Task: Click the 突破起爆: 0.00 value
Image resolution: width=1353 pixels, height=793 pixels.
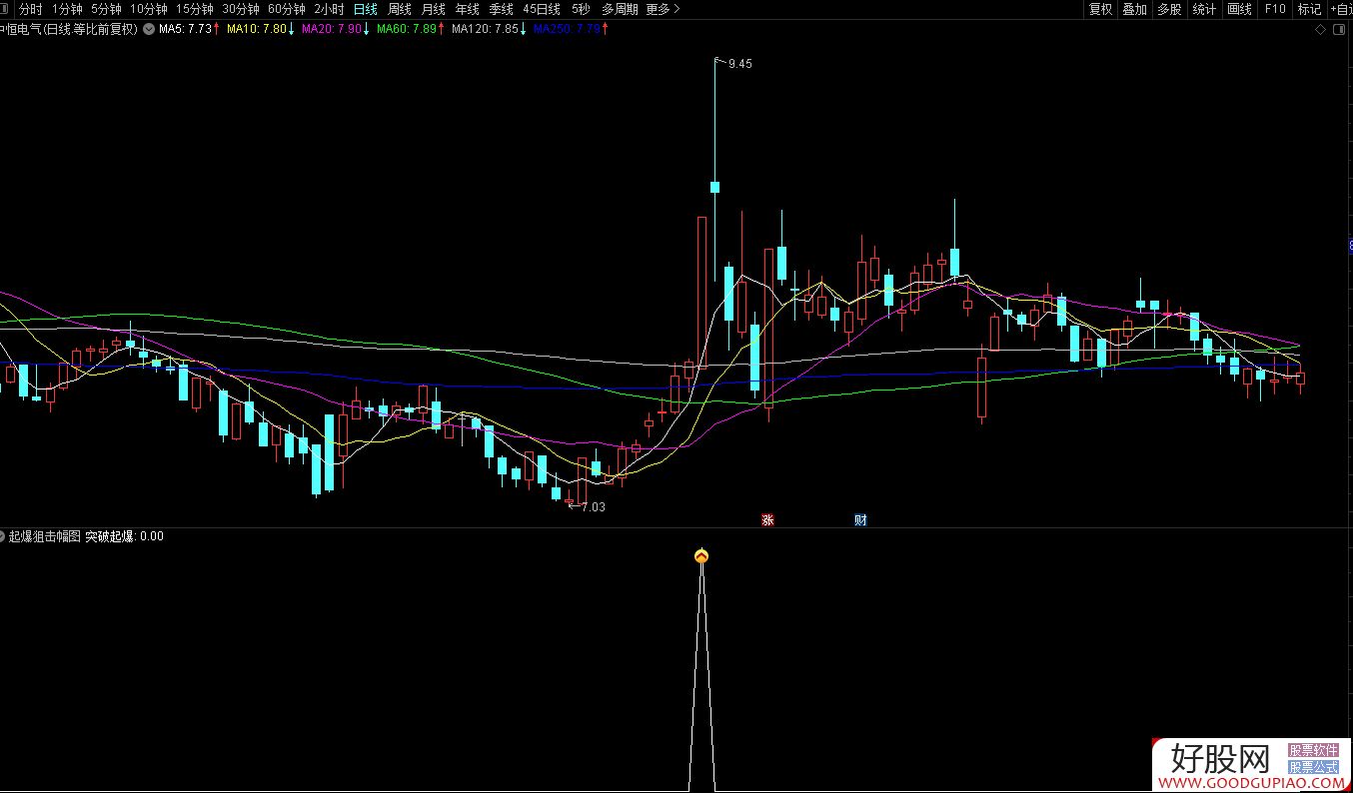Action: click(124, 536)
